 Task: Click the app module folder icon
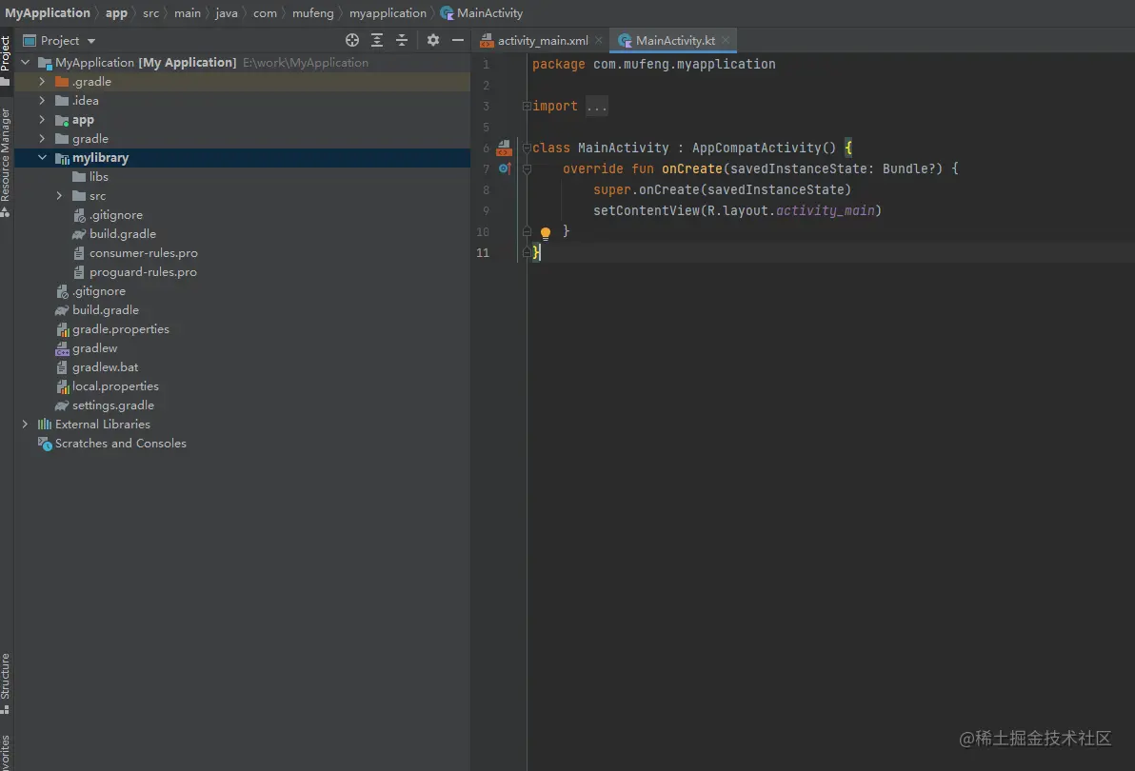click(62, 120)
